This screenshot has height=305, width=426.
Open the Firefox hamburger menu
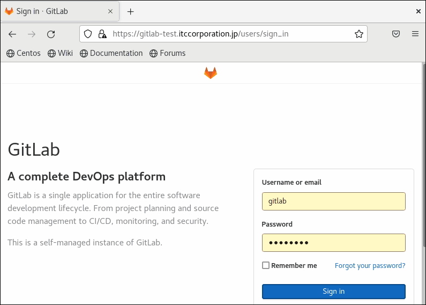[x=415, y=34]
